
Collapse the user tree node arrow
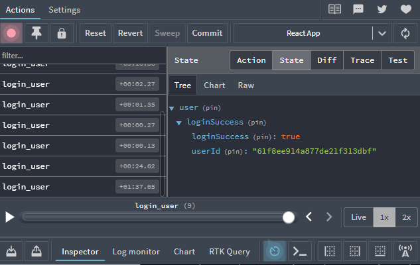point(172,108)
